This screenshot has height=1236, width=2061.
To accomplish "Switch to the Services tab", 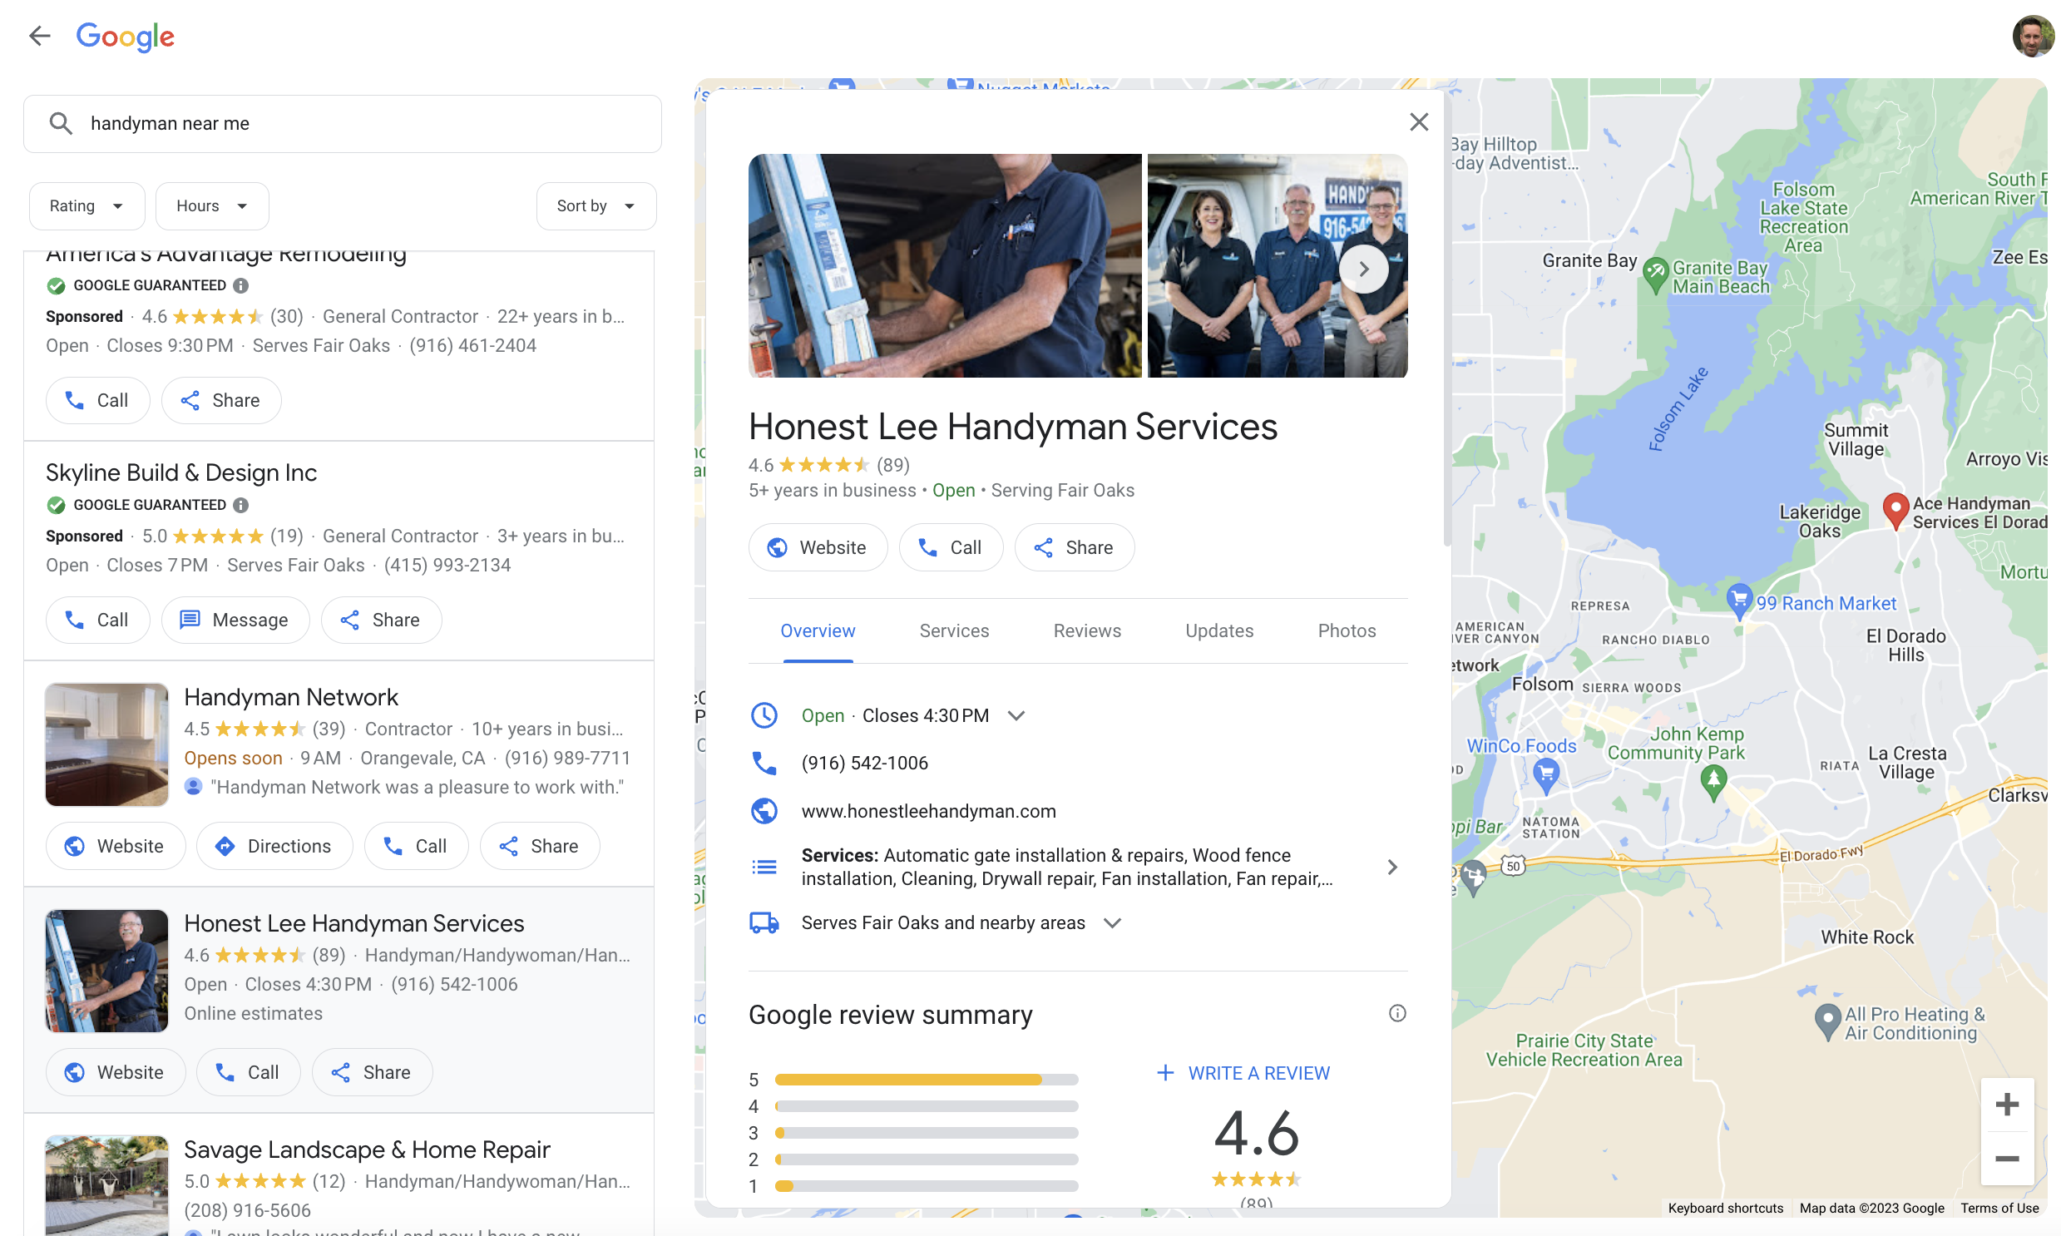I will tap(953, 630).
